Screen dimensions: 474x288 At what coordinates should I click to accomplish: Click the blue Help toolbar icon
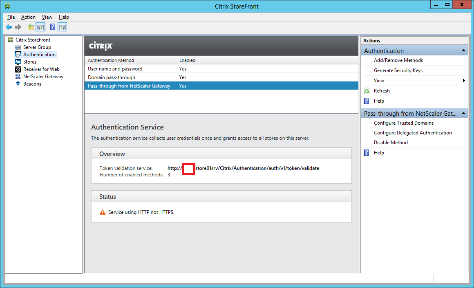click(52, 27)
